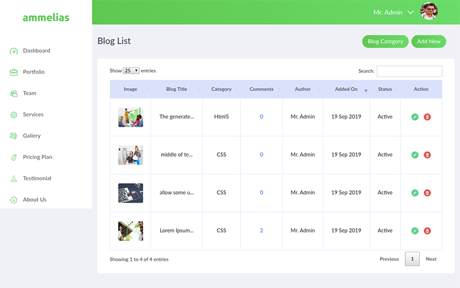Click the Team people icon
Viewport: 460px width, 288px height.
point(14,93)
